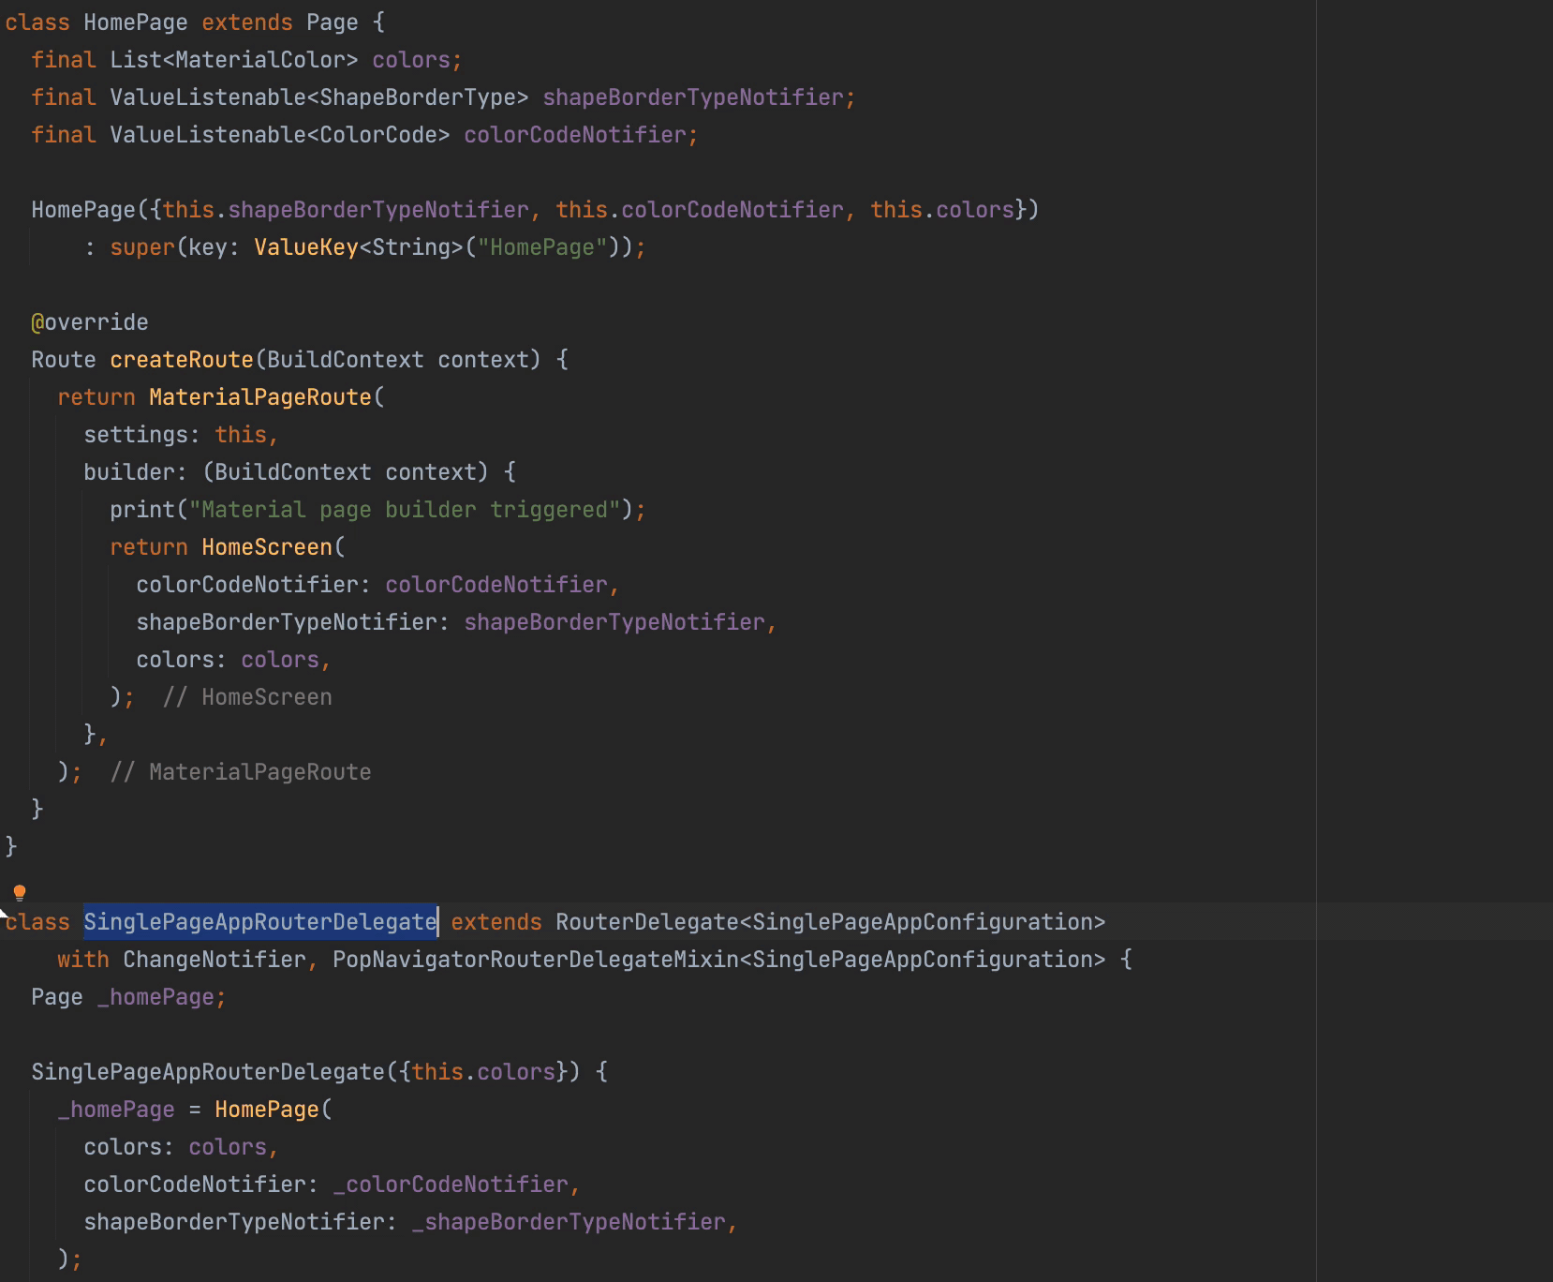Click the 'builder:' parameter label
This screenshot has width=1553, height=1282.
136,472
